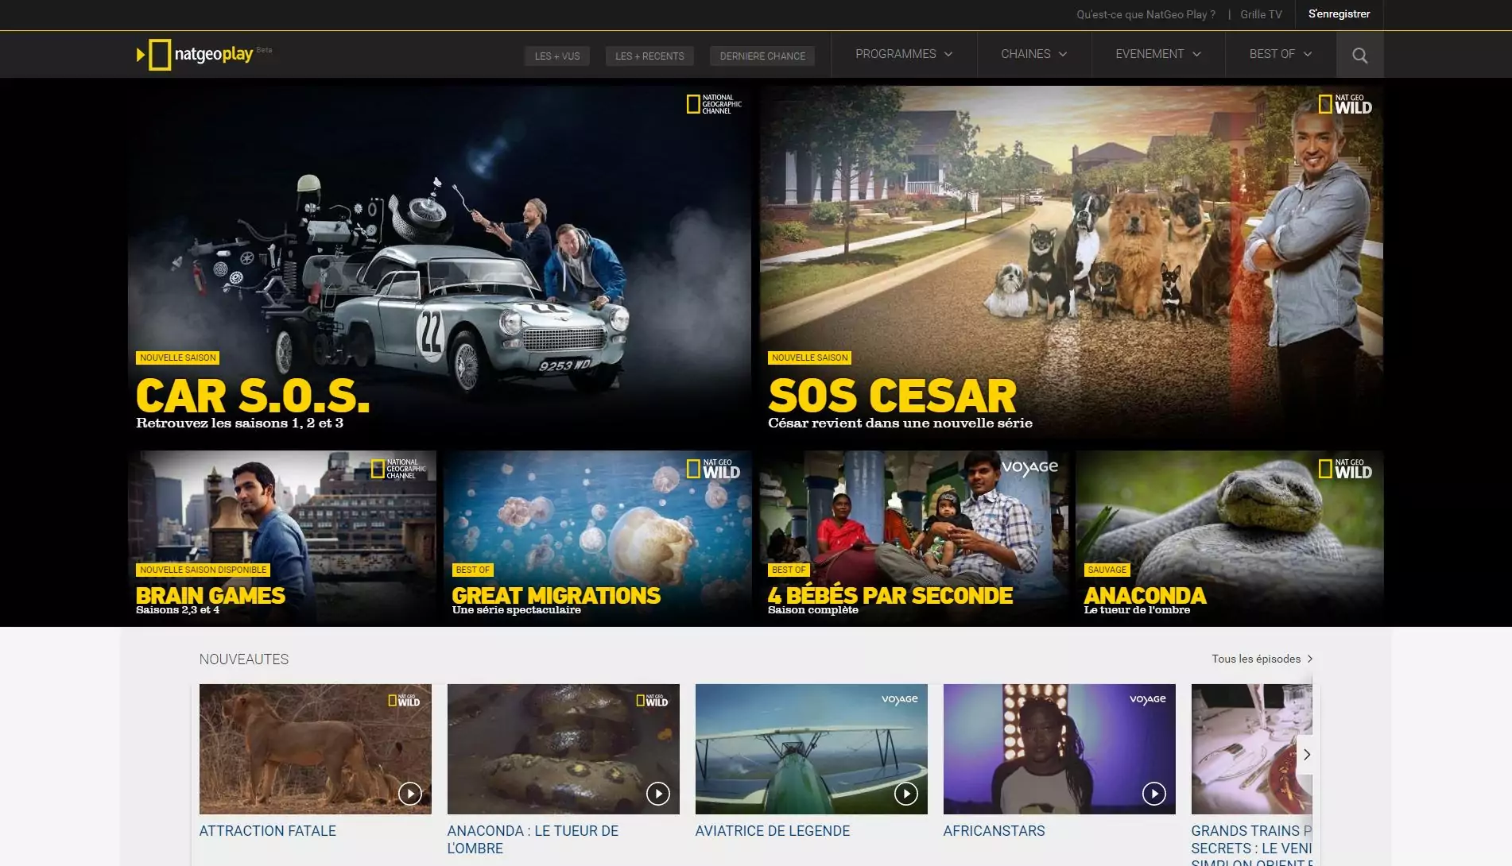1512x866 pixels.
Task: Open the Best Of dropdown
Action: [x=1280, y=54]
